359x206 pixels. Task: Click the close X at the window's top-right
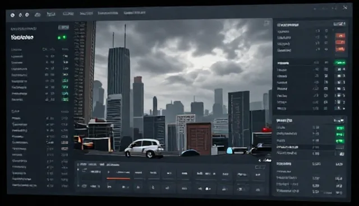click(x=345, y=7)
